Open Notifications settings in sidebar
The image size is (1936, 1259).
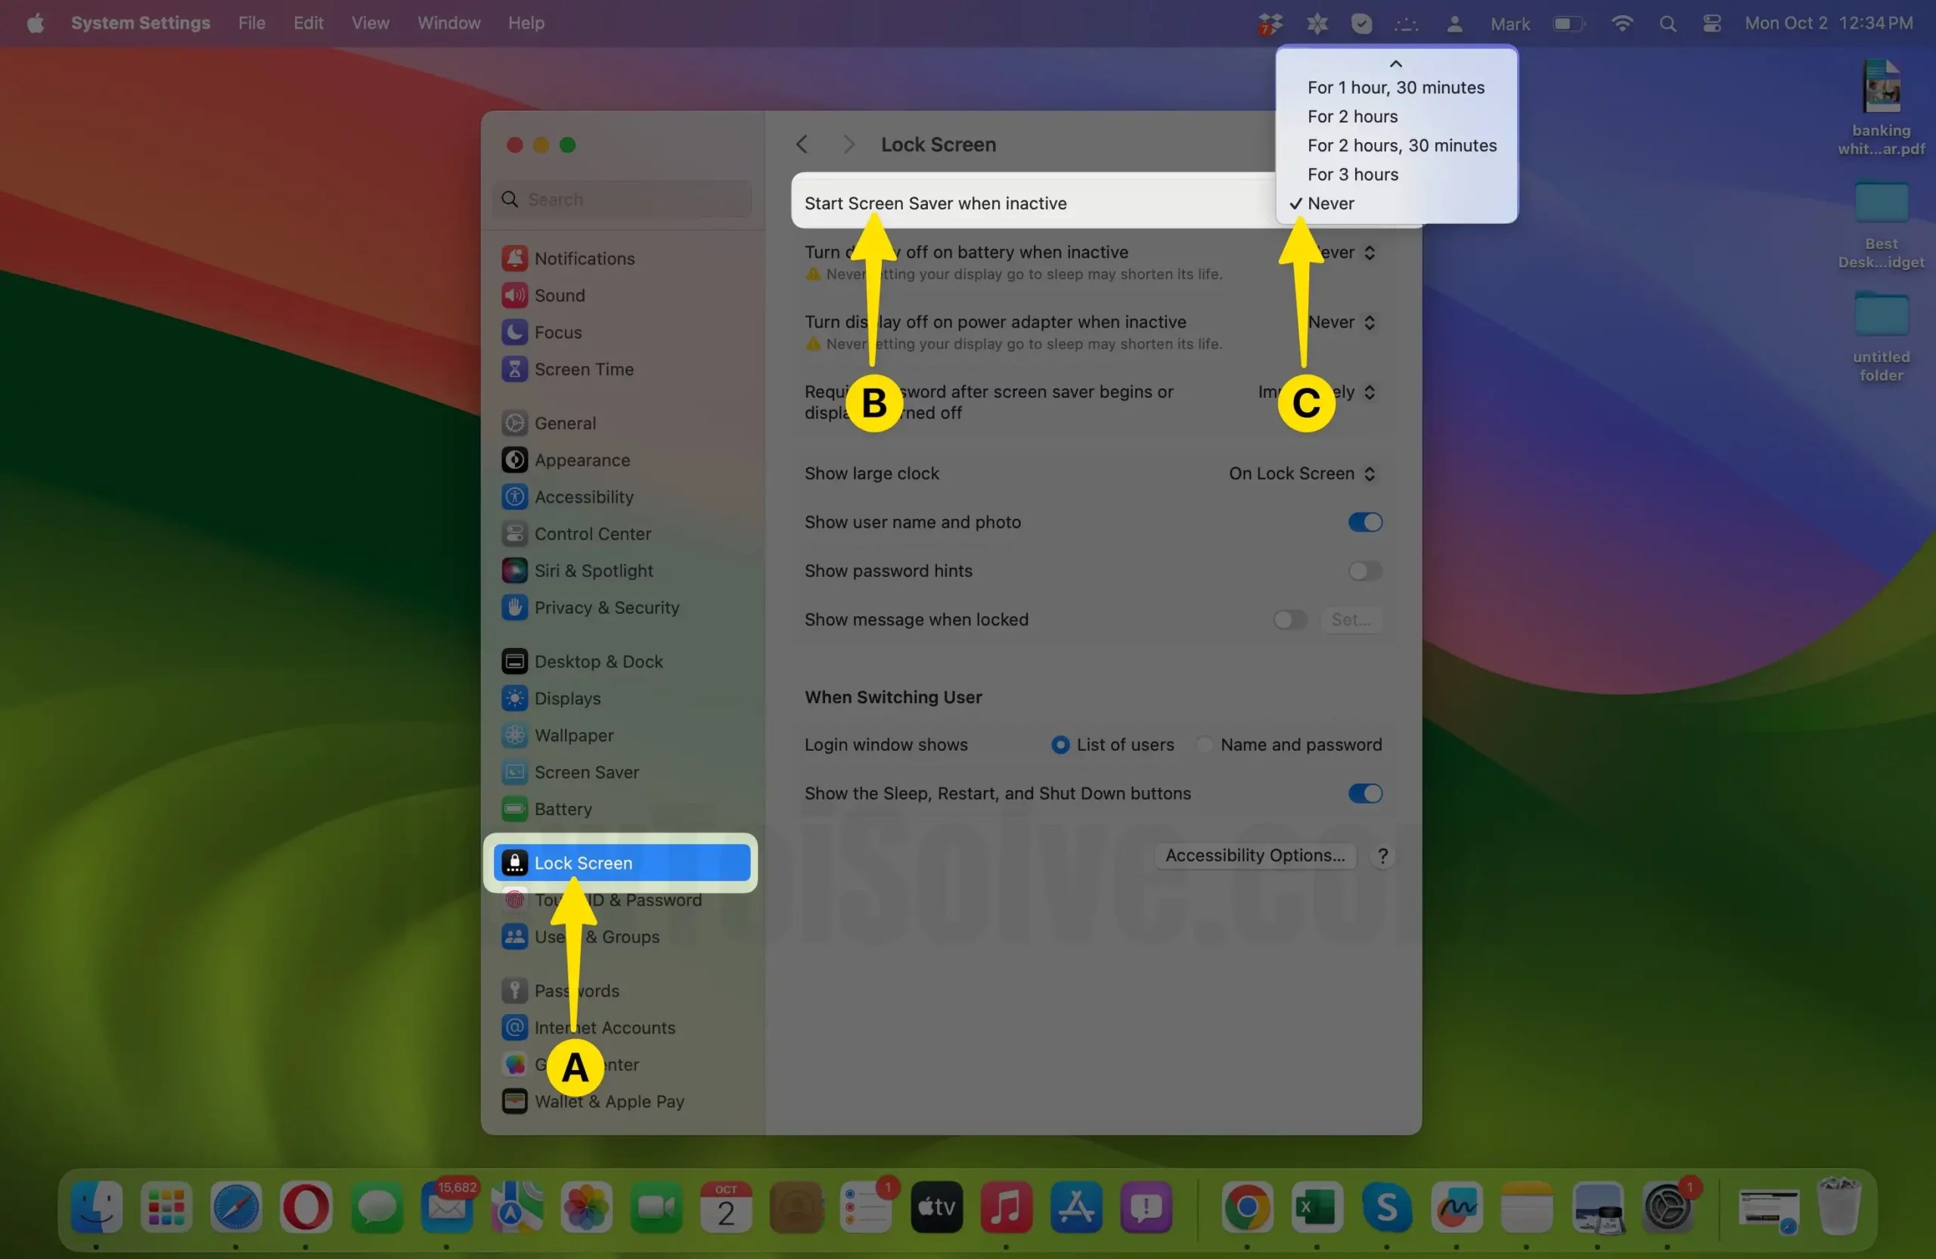pyautogui.click(x=584, y=258)
